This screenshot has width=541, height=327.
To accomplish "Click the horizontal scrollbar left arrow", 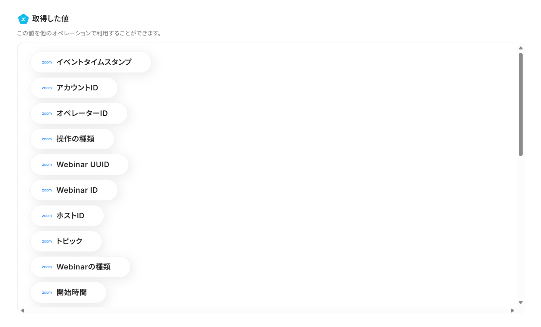I will point(23,310).
